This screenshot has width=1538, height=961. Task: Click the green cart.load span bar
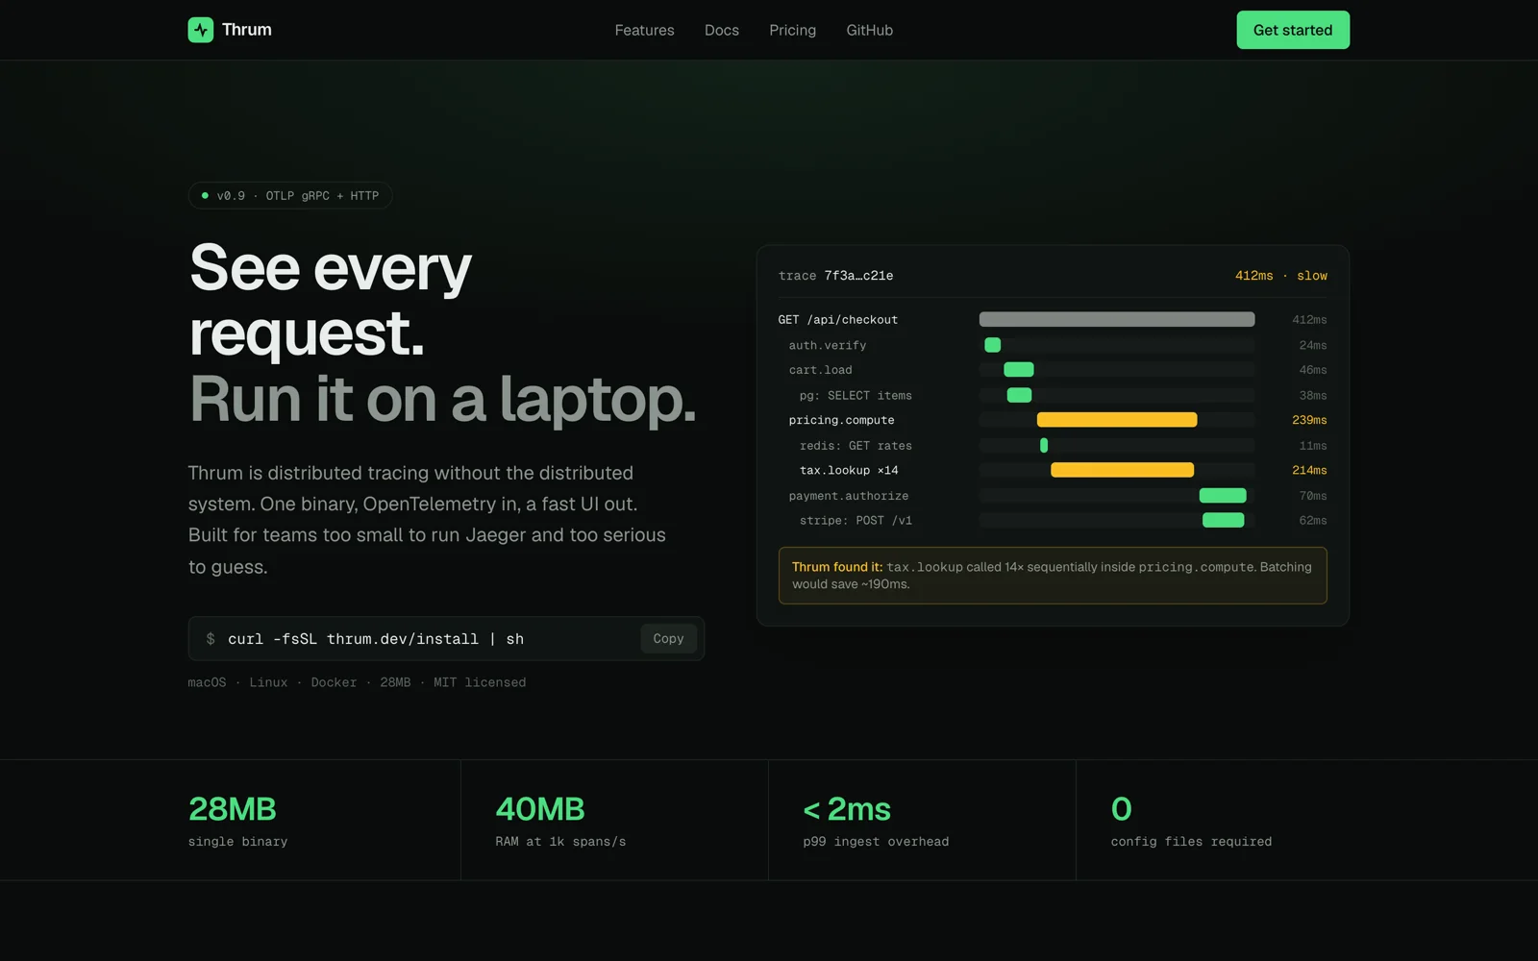pos(1018,370)
